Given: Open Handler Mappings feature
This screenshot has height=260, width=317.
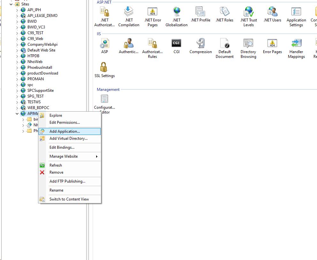Looking at the screenshot, I should (x=296, y=48).
